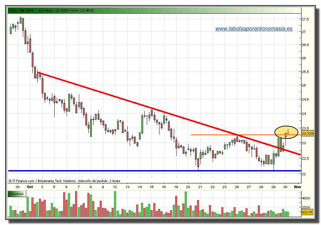321x225 pixels.
Task: Select the +Alto: 23,4600 value in header
Action: click(82, 11)
